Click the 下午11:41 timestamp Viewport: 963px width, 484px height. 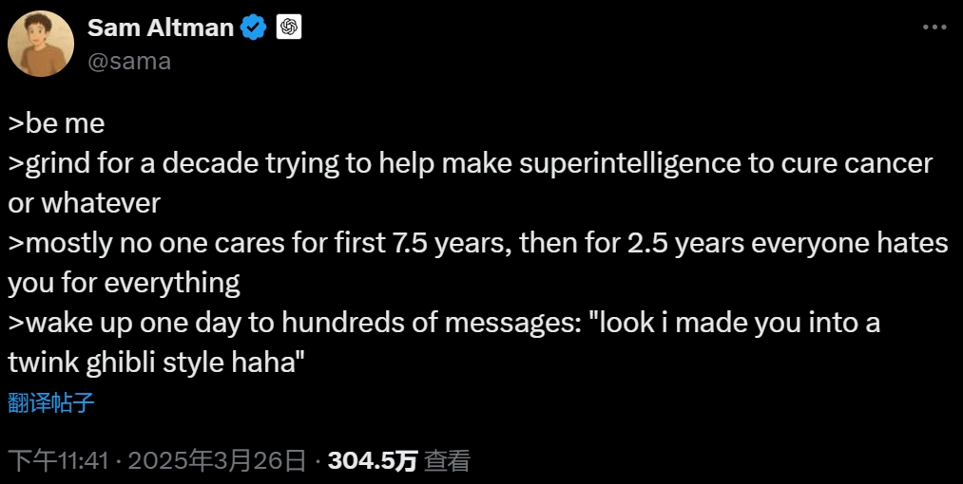click(56, 461)
